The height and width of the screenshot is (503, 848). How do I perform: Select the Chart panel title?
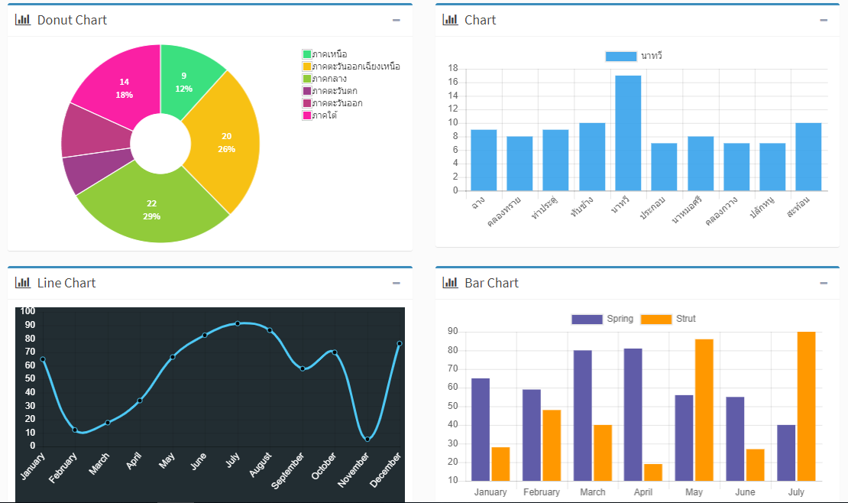pos(481,21)
